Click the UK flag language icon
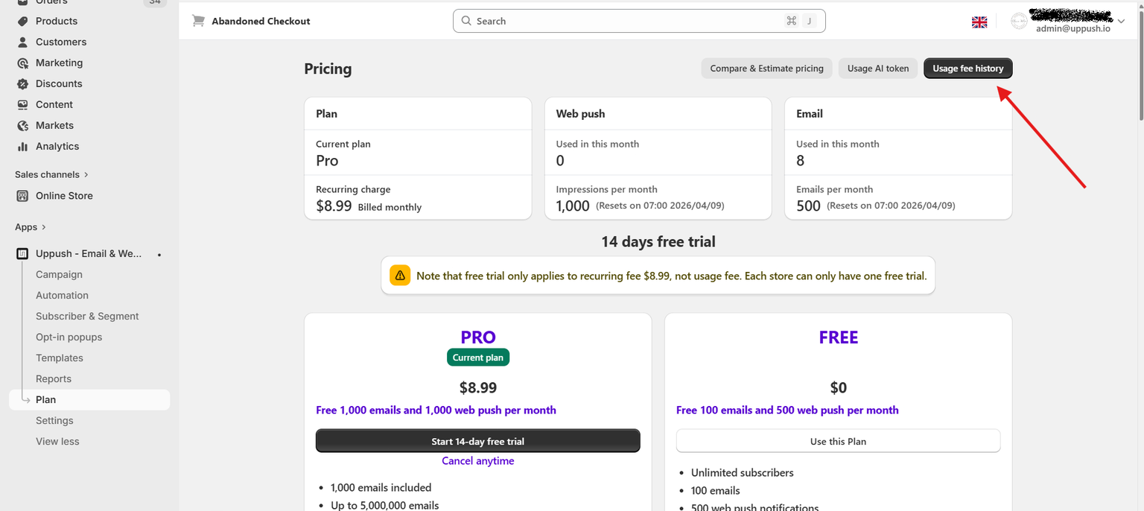This screenshot has width=1144, height=511. point(979,22)
